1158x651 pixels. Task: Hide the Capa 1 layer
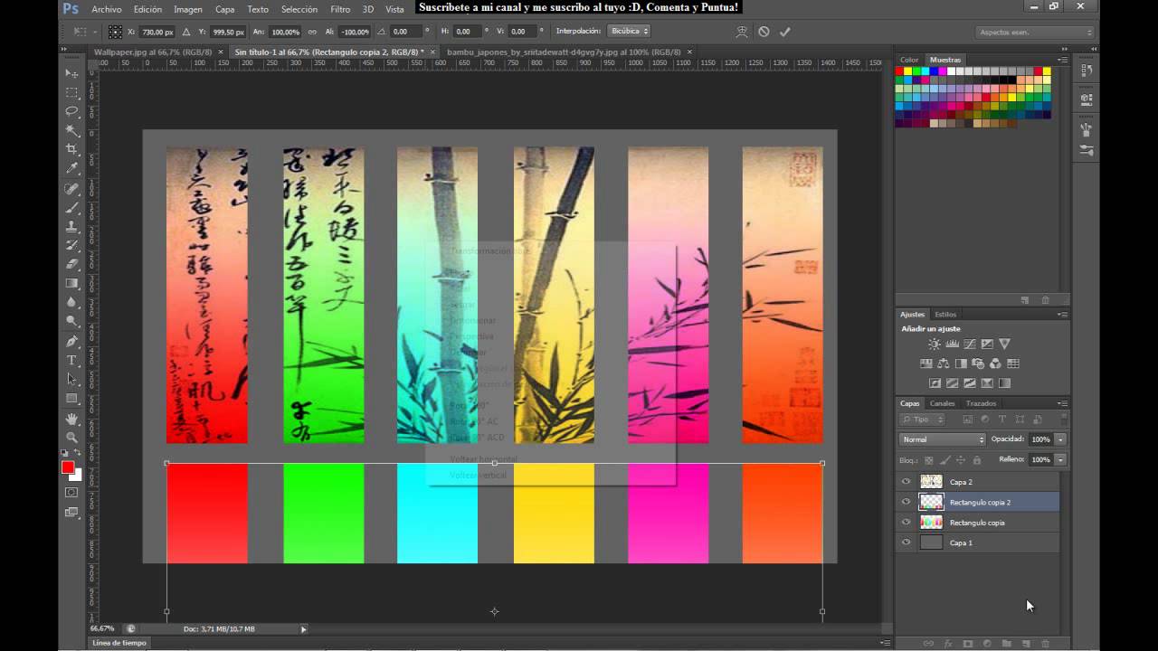[x=906, y=542]
